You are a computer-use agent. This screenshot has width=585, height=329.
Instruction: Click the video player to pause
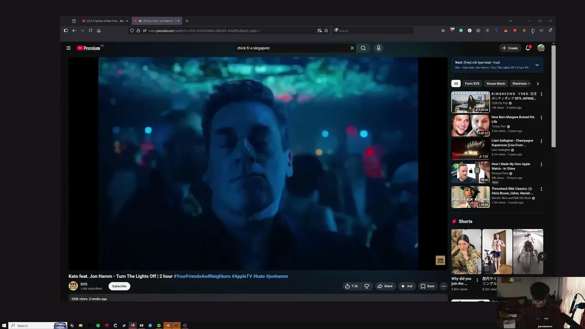point(258,164)
